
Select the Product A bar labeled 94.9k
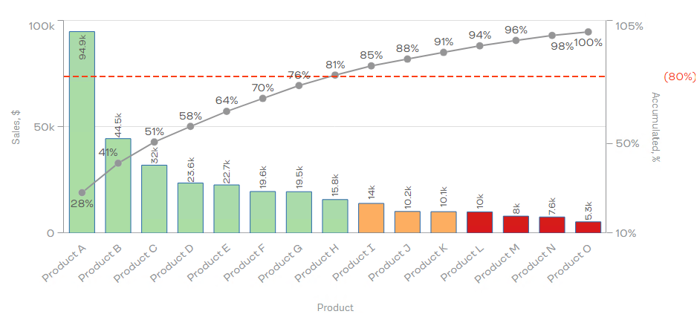point(82,132)
